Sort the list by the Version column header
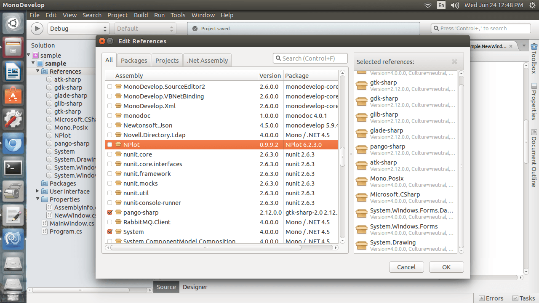The image size is (539, 303). [270, 76]
